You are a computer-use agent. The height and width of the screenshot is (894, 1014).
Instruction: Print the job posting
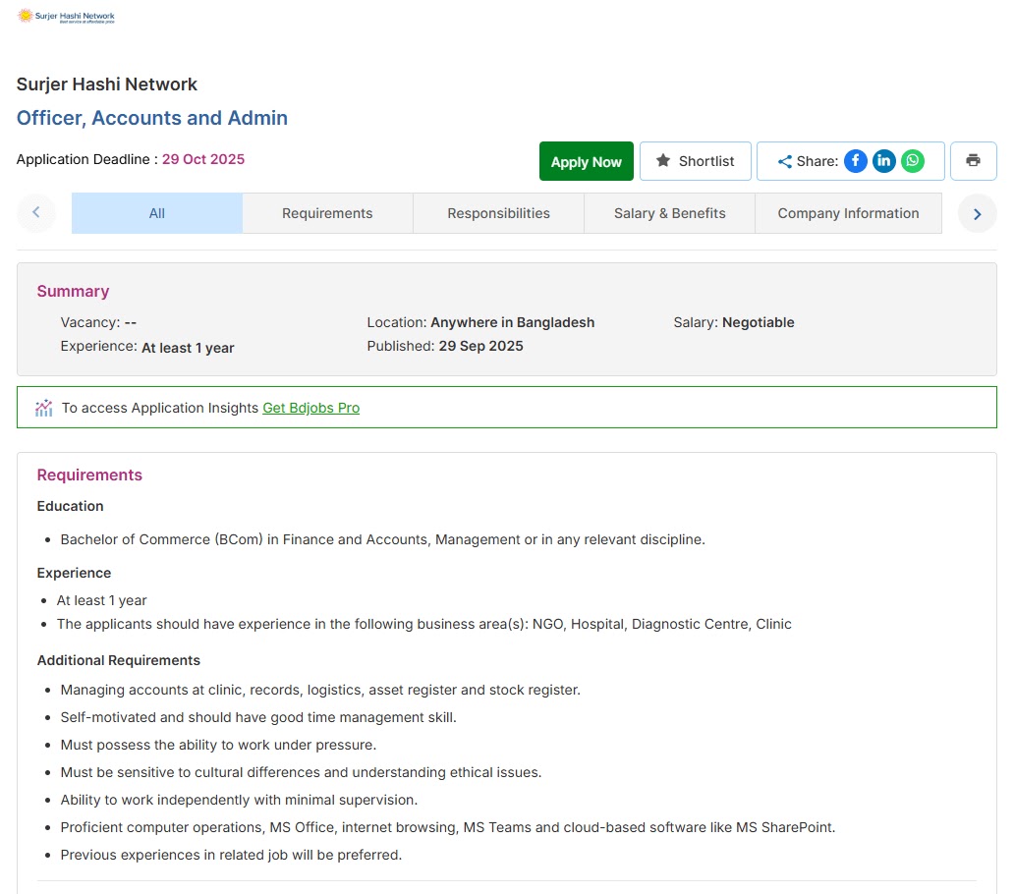[x=973, y=161]
